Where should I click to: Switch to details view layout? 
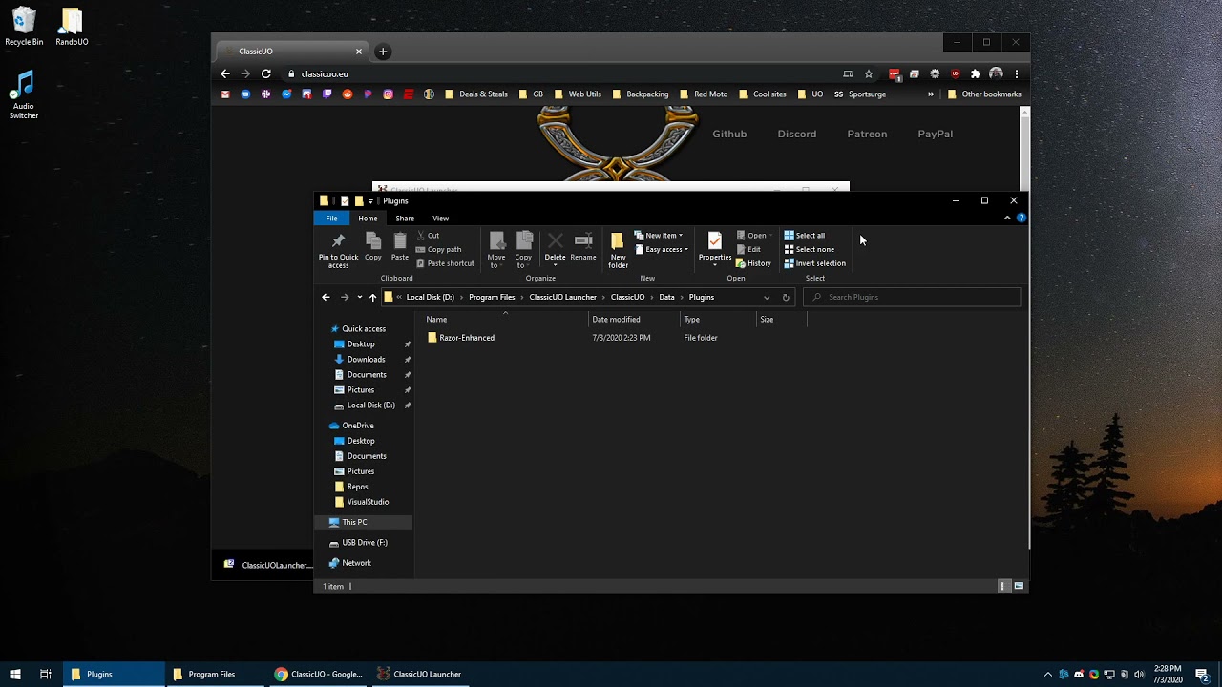click(1002, 586)
